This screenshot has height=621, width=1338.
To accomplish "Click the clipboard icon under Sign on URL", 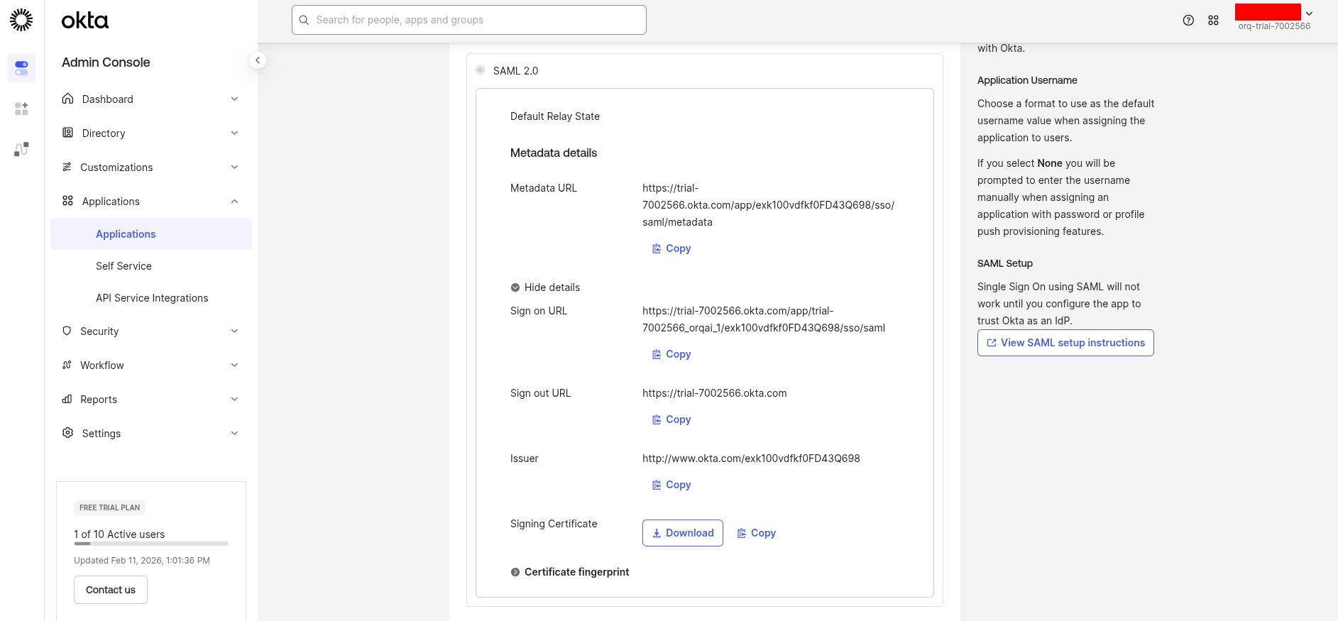I will (x=657, y=354).
